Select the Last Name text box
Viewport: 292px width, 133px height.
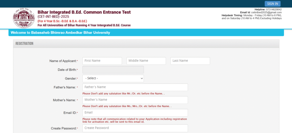click(190, 61)
